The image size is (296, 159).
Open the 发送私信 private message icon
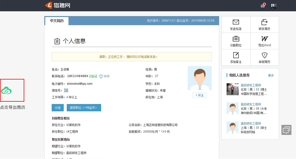[236, 22]
